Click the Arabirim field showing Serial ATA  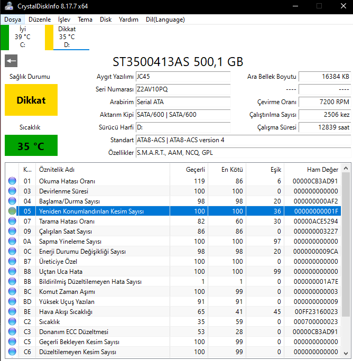point(183,102)
